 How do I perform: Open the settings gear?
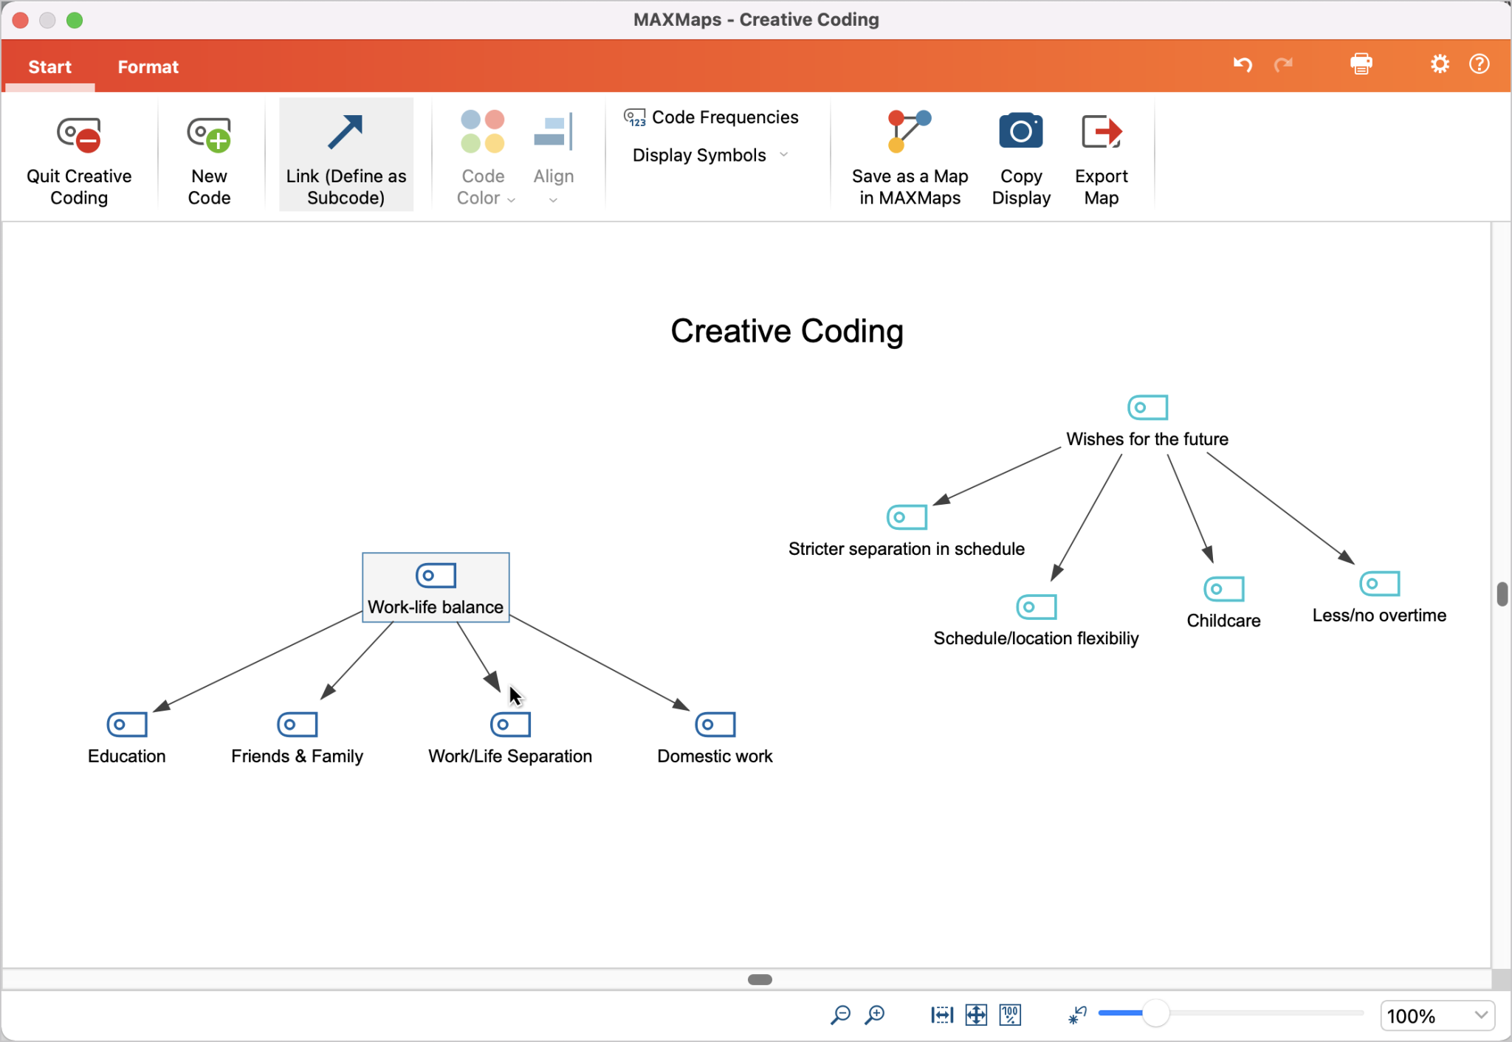tap(1438, 64)
